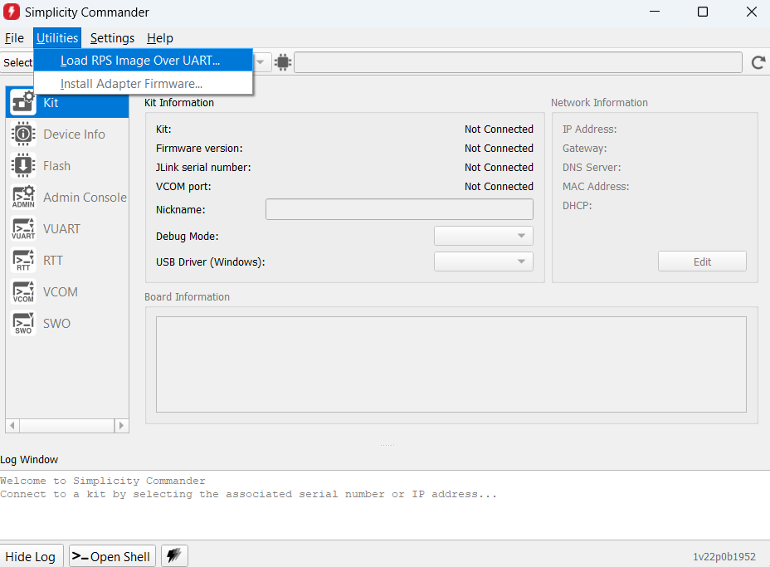Refresh the kit list
This screenshot has width=770, height=567.
coord(758,61)
